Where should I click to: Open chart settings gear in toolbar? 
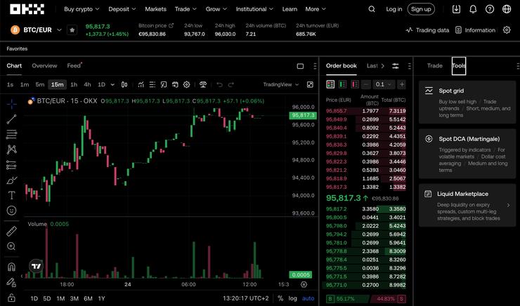pyautogui.click(x=187, y=84)
